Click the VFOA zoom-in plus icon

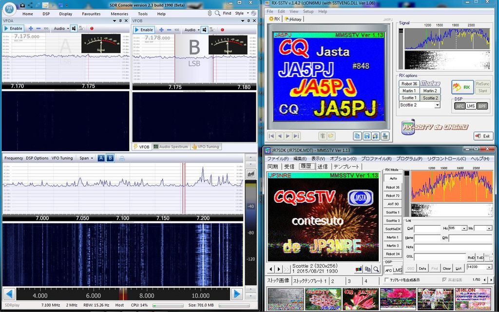coord(31,28)
